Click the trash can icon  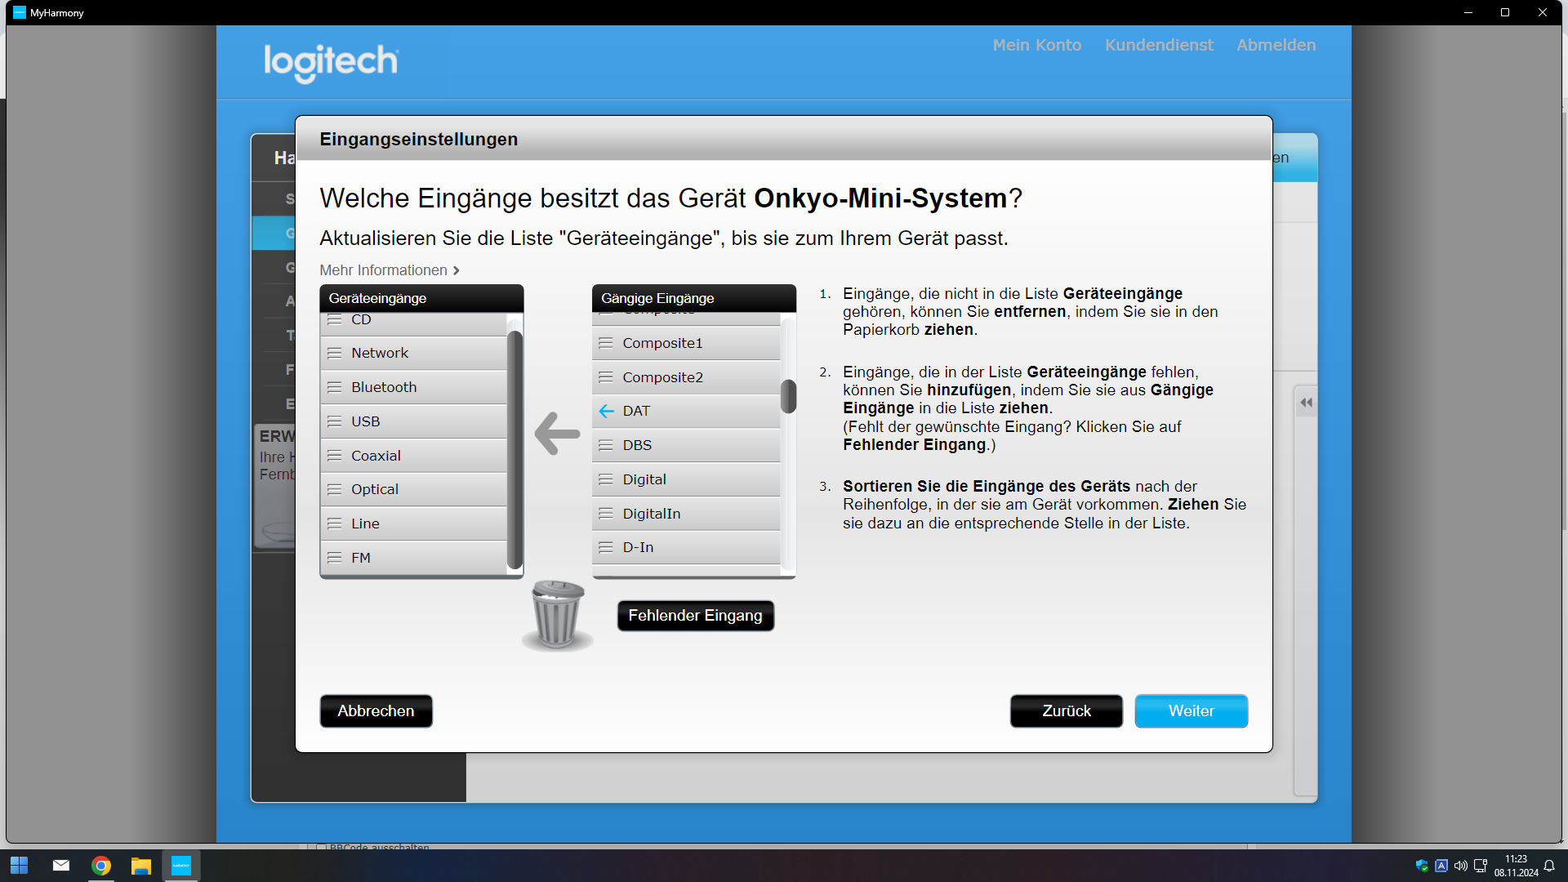point(558,614)
